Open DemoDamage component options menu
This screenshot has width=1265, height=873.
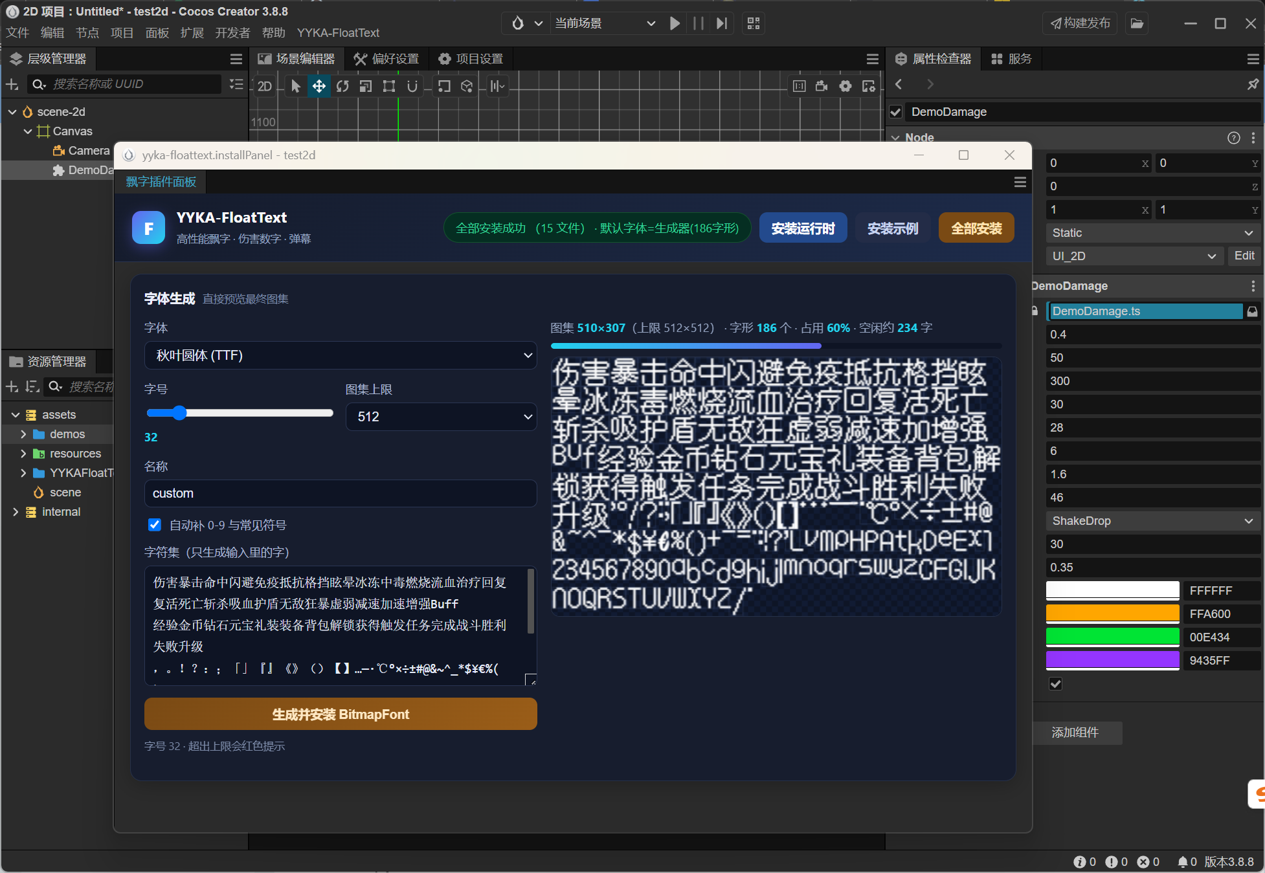click(1253, 285)
